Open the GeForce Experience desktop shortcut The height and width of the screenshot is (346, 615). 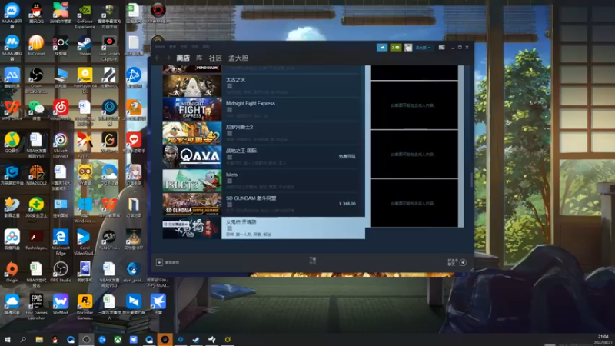click(x=85, y=15)
